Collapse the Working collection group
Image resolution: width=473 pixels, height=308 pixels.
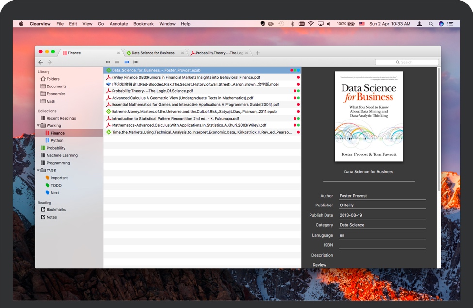click(x=38, y=126)
